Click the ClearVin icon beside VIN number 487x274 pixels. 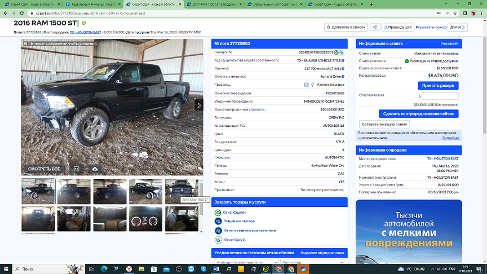(x=337, y=52)
